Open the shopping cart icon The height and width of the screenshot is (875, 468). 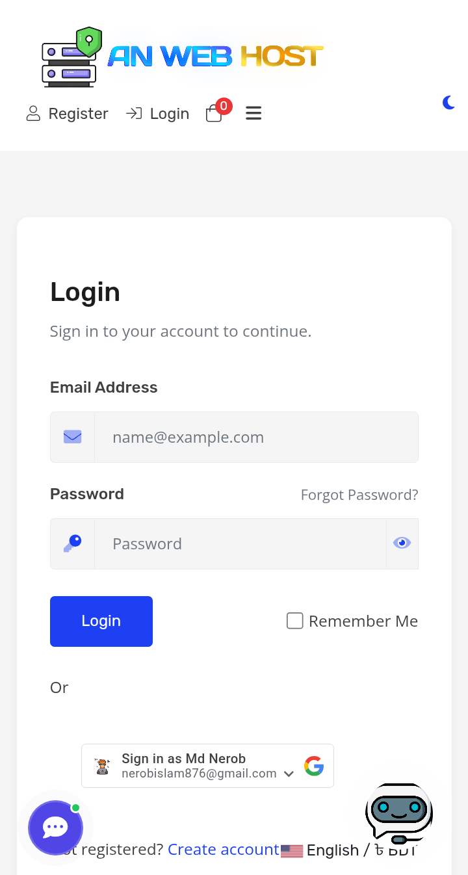(214, 114)
